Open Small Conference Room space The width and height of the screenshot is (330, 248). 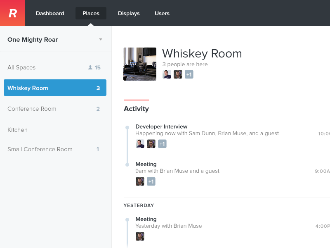pos(40,149)
